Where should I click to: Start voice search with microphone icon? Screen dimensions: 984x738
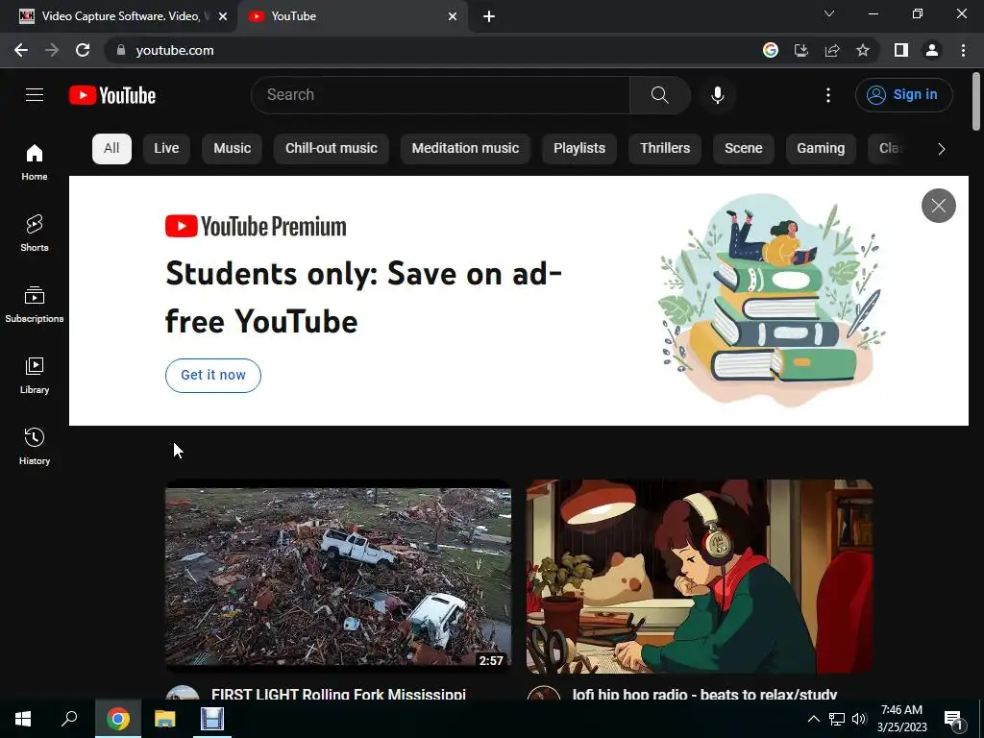coord(717,95)
